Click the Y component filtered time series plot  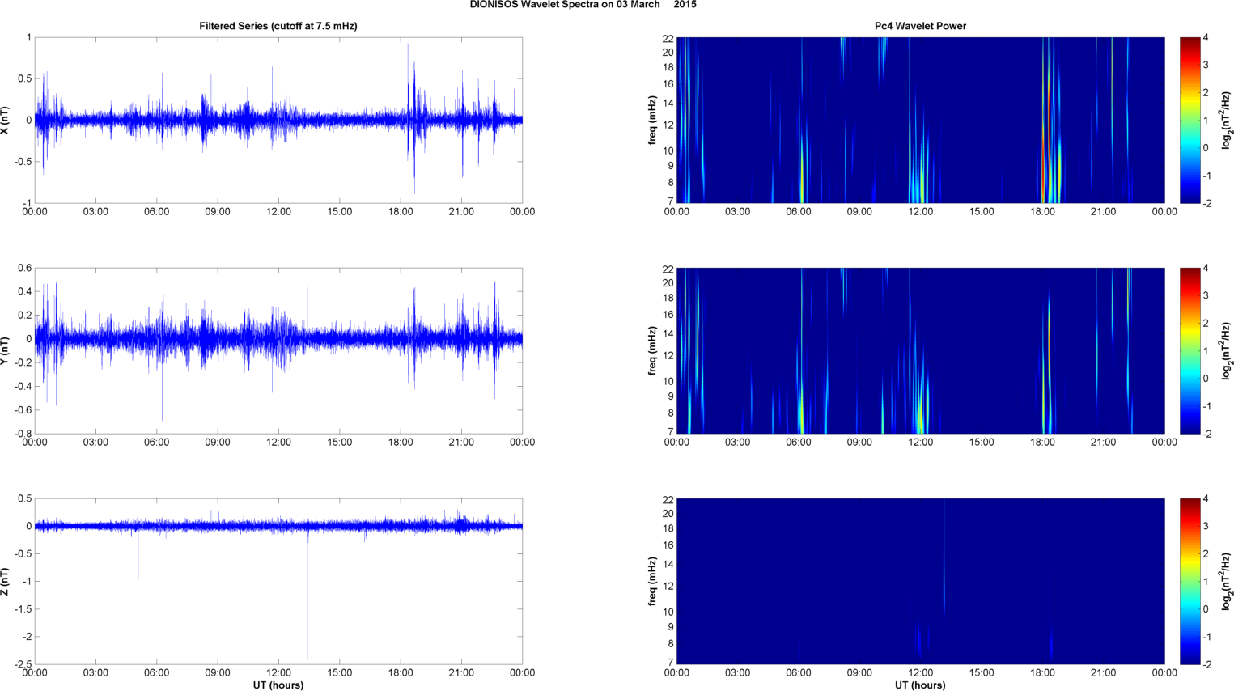click(278, 350)
